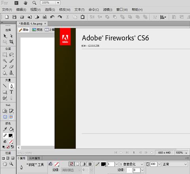Choose the Crop tool
The width and height of the screenshot is (190, 174).
click(11, 42)
